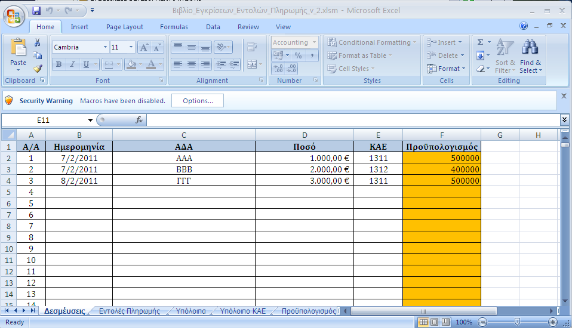
Task: Toggle Underline formatting
Action: coord(87,64)
